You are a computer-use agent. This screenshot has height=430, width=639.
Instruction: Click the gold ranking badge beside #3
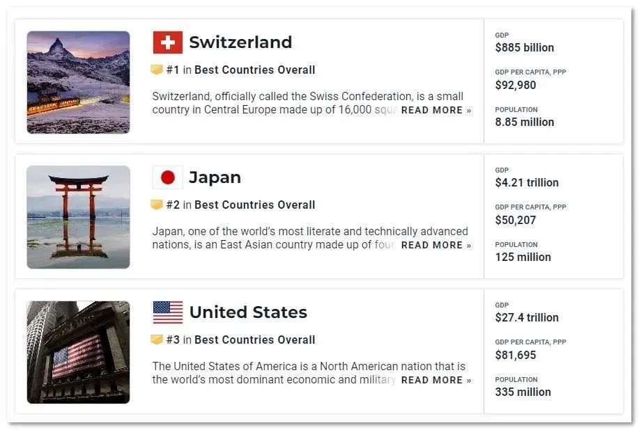coord(157,340)
